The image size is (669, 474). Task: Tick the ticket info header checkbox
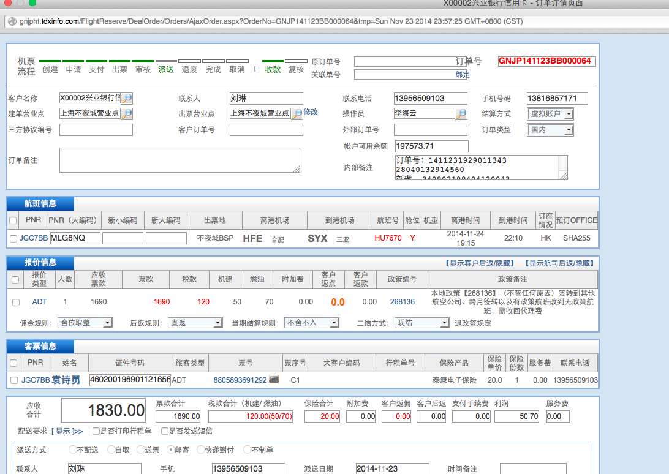(13, 363)
